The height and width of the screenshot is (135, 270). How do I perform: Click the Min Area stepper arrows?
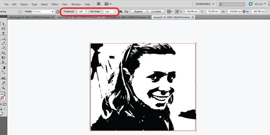point(102,11)
